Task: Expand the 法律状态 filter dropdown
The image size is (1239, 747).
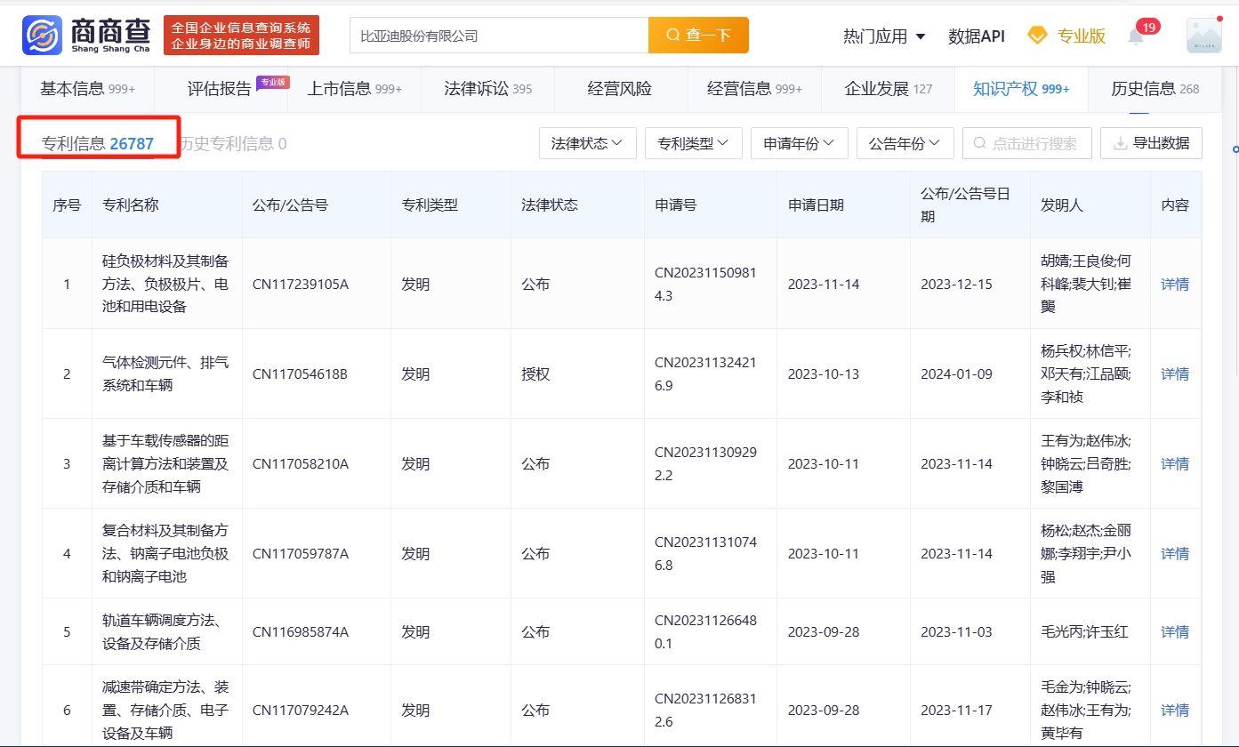Action: [x=587, y=143]
